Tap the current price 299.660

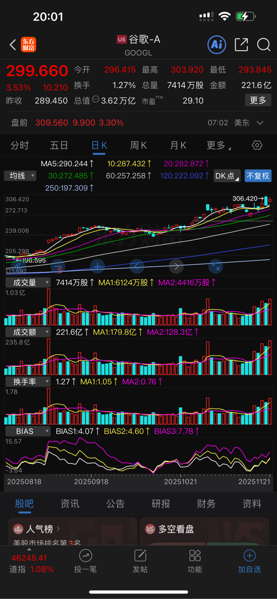[x=37, y=71]
